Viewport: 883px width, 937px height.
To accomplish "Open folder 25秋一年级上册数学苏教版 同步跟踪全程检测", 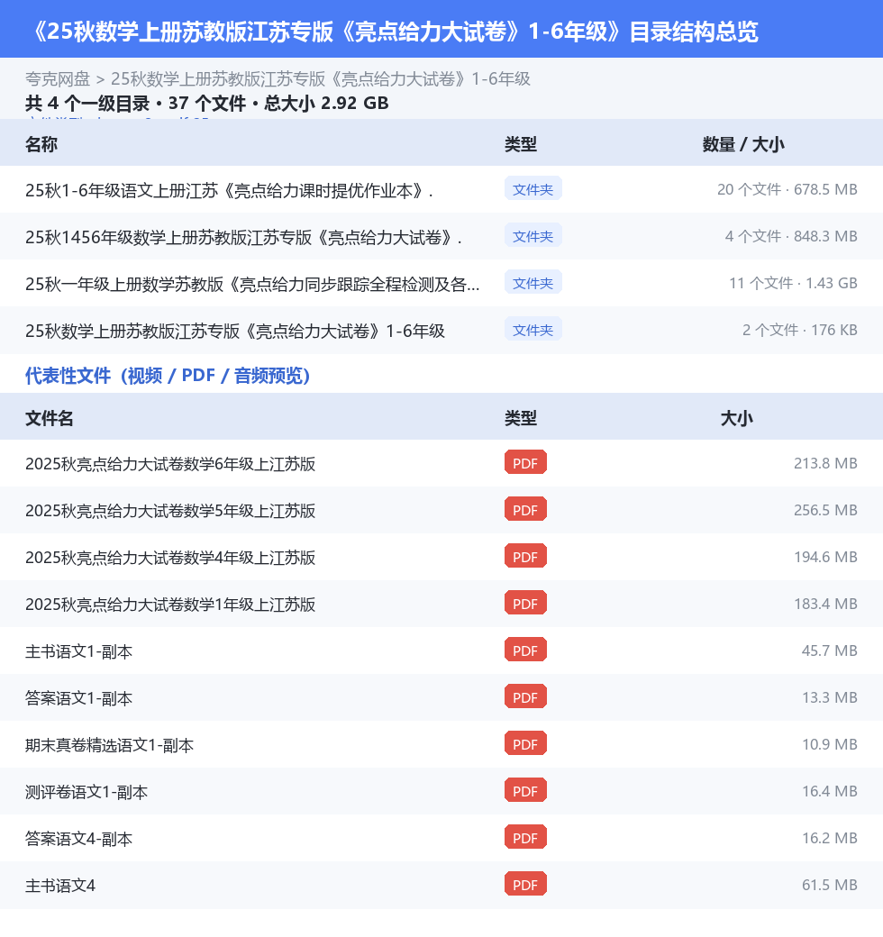I will click(252, 284).
